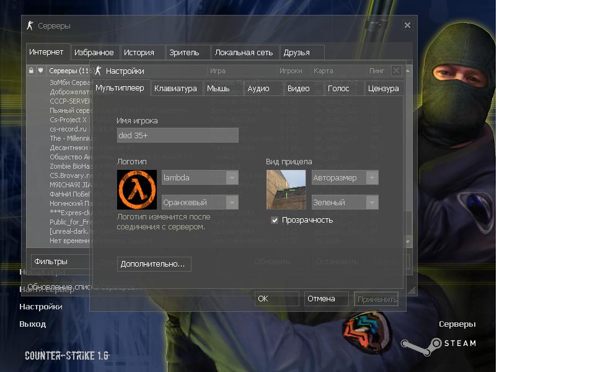Open the Оранжевый logo color dropdown
Image resolution: width=595 pixels, height=372 pixels.
coord(200,202)
